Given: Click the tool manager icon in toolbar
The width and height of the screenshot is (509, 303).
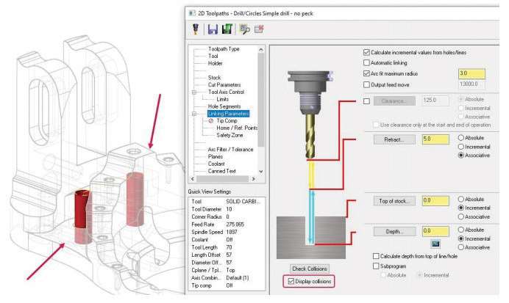Looking at the screenshot, I should click(x=196, y=29).
